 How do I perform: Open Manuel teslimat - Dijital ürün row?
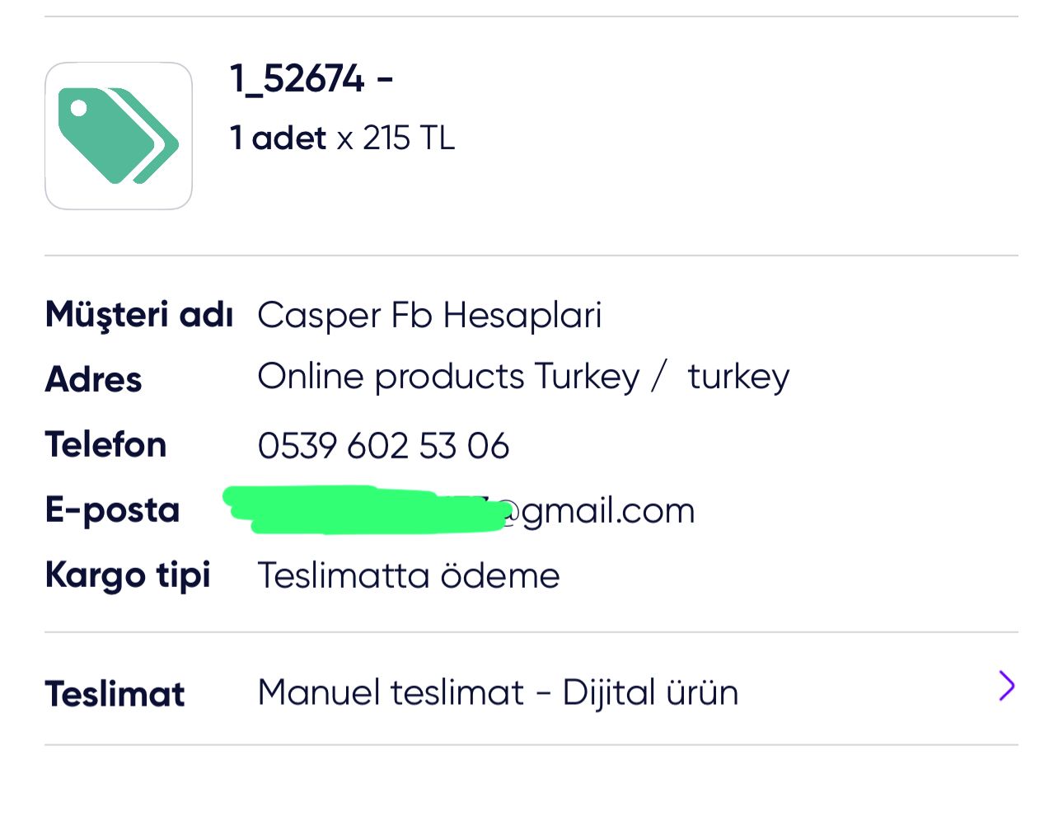point(531,690)
